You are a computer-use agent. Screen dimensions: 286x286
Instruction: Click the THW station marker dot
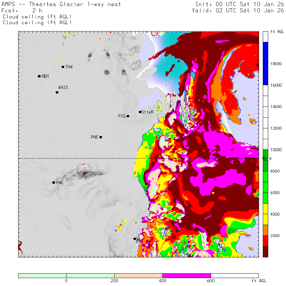(63, 67)
